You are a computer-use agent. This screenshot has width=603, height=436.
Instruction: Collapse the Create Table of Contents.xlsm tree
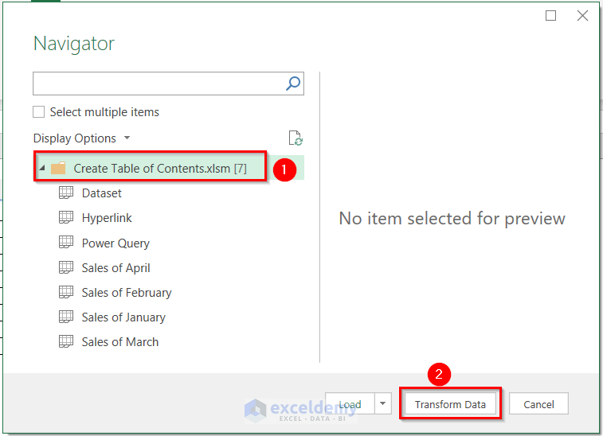(42, 168)
